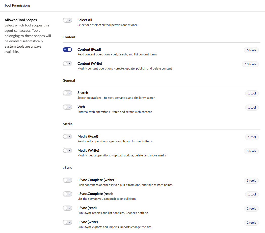Click 'Run uSync exports and imports' text

point(115,227)
